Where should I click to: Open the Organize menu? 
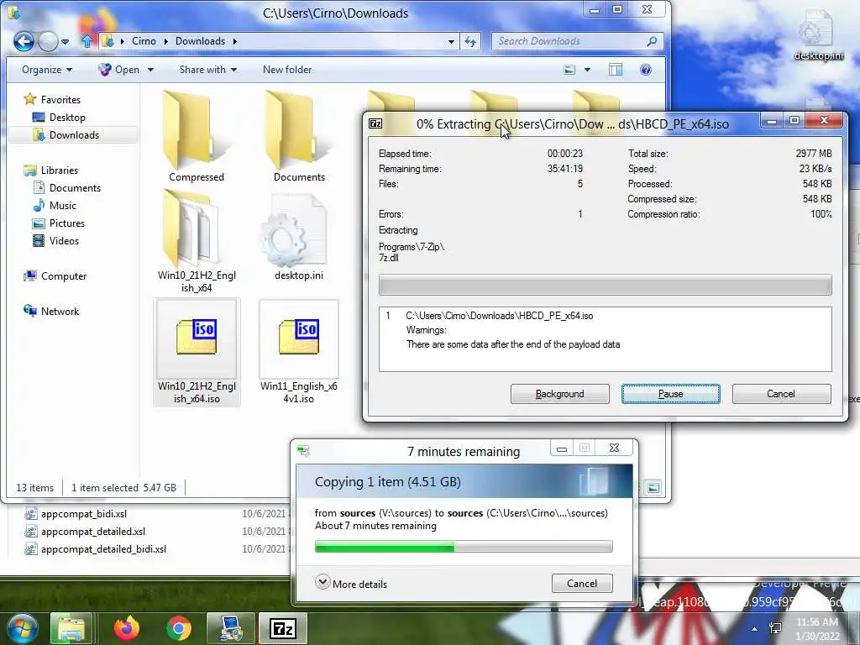tap(47, 70)
